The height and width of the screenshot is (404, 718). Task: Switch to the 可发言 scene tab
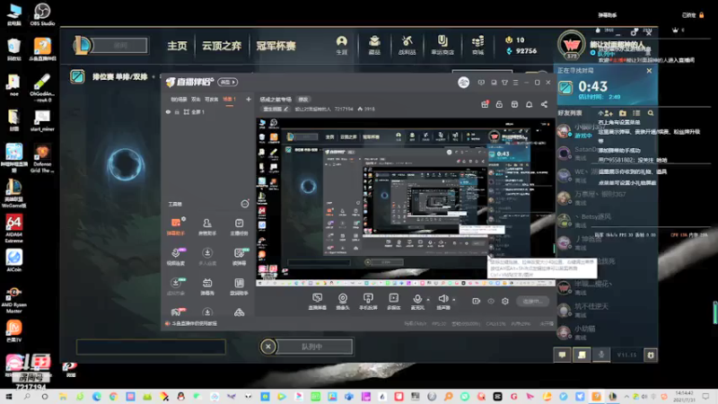coord(211,99)
